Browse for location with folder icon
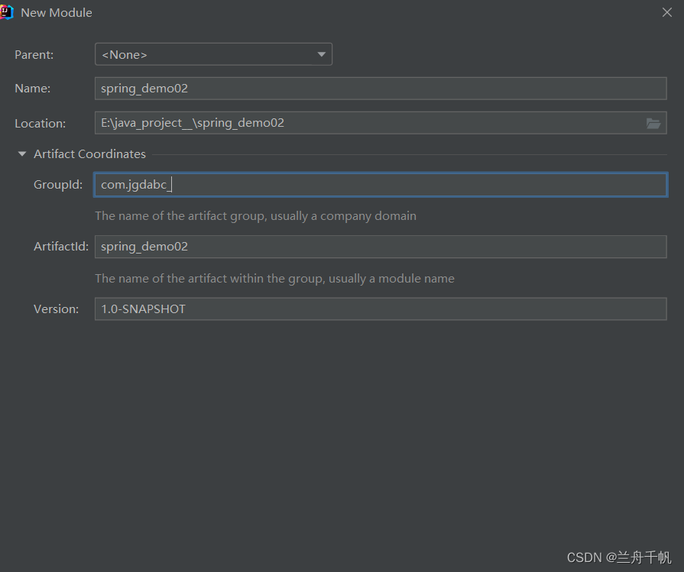The height and width of the screenshot is (572, 684). coord(653,124)
